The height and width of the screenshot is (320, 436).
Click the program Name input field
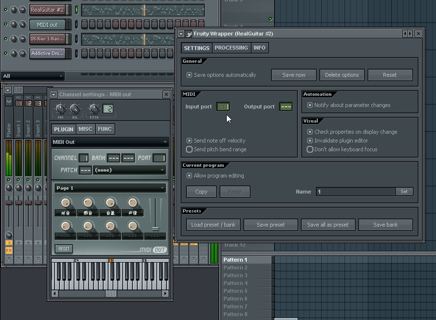coord(356,192)
